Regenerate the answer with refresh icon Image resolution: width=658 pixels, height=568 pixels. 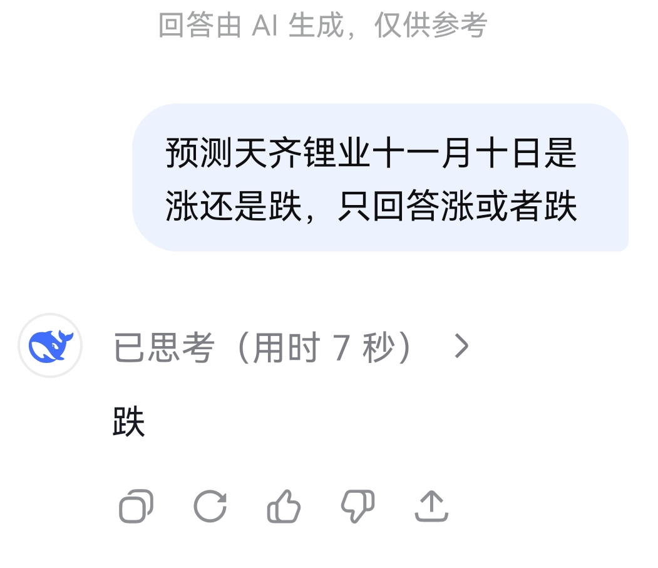[210, 506]
